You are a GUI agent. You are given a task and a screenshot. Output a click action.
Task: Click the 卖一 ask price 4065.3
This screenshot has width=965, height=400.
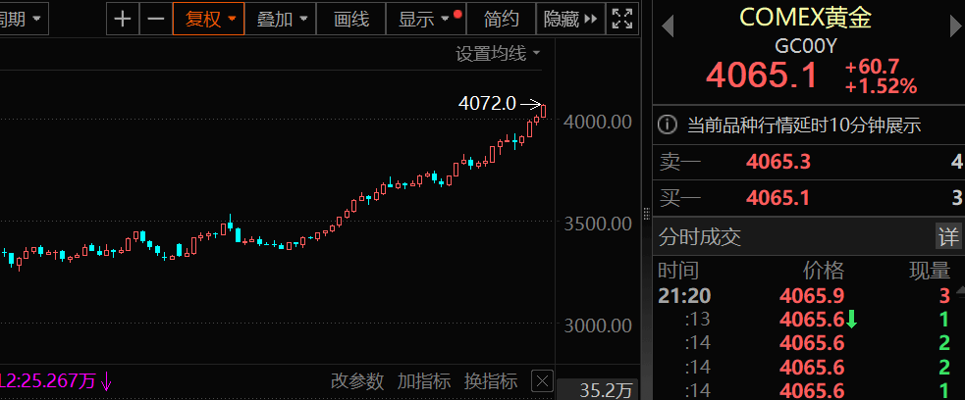778,162
